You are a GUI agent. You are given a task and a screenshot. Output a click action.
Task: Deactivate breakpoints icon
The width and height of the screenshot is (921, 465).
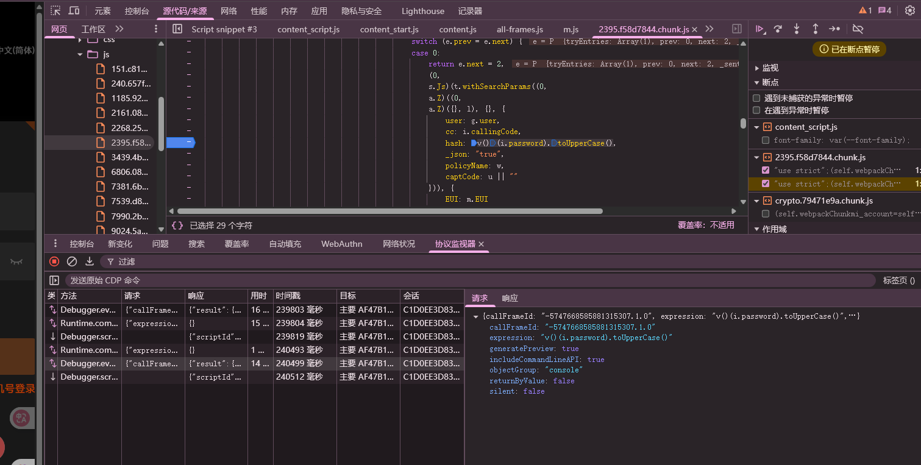pos(858,29)
